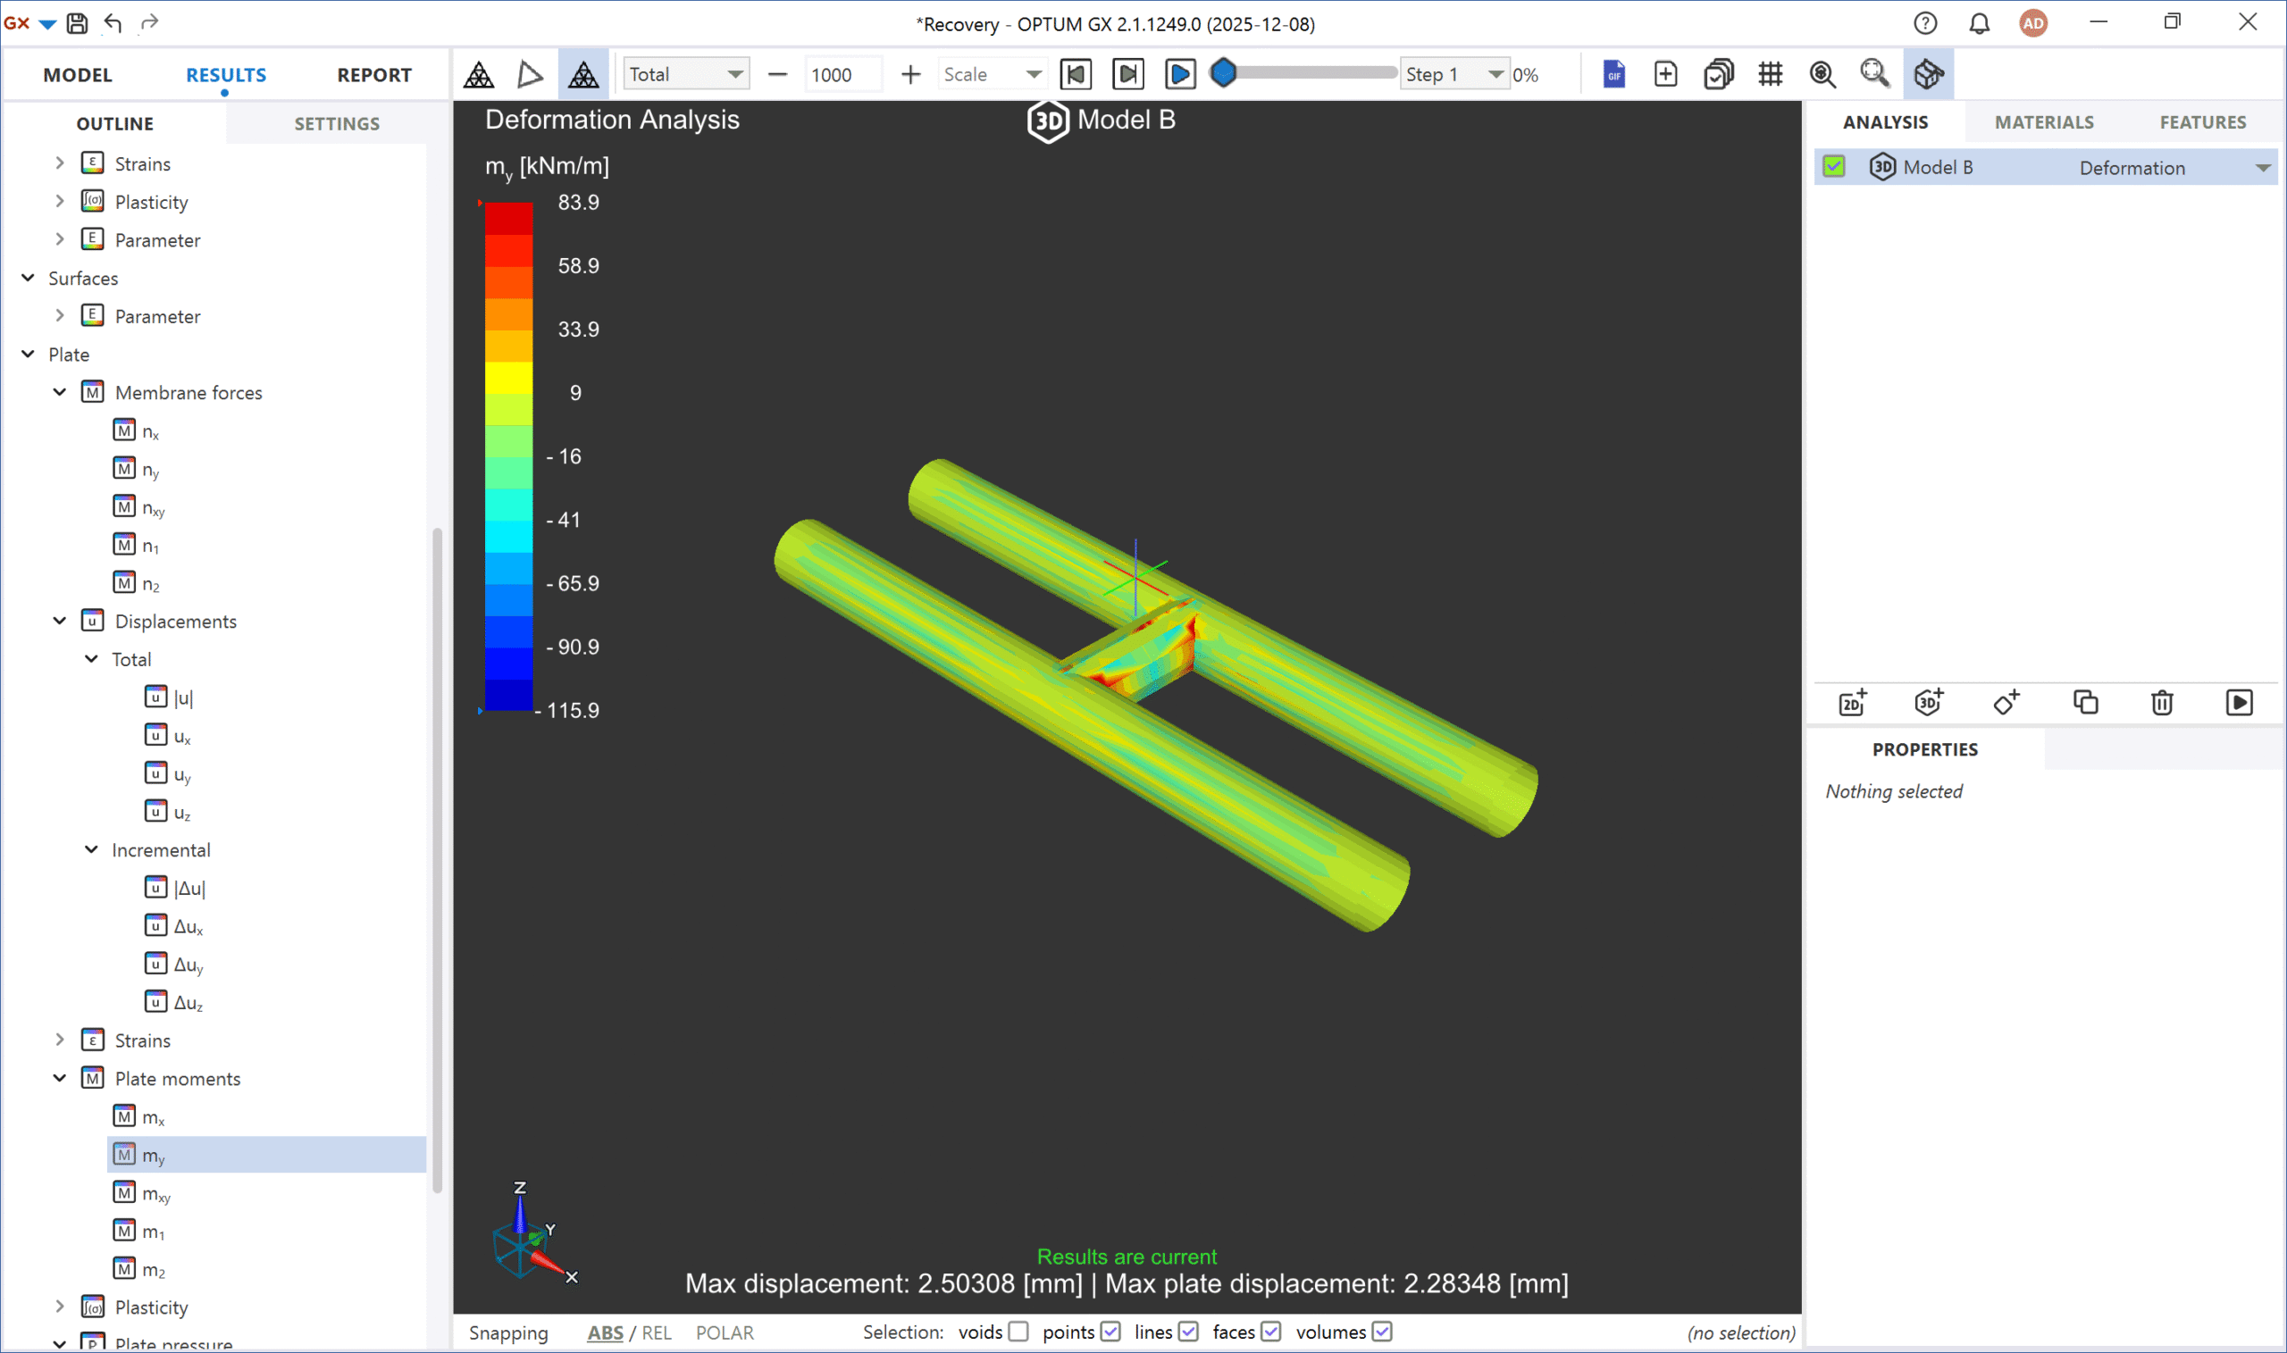
Task: Enable the voids selection checkbox
Action: pos(1018,1332)
